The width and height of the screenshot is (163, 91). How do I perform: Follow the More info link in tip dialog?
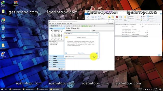tap(81, 53)
